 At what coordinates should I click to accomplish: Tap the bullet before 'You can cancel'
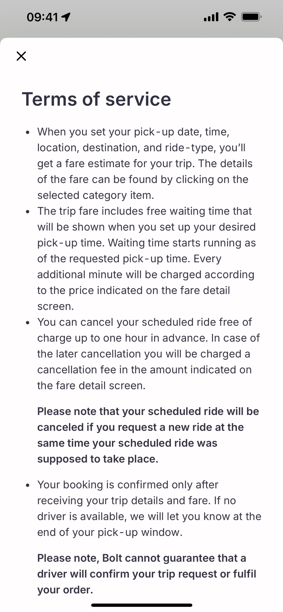28,323
